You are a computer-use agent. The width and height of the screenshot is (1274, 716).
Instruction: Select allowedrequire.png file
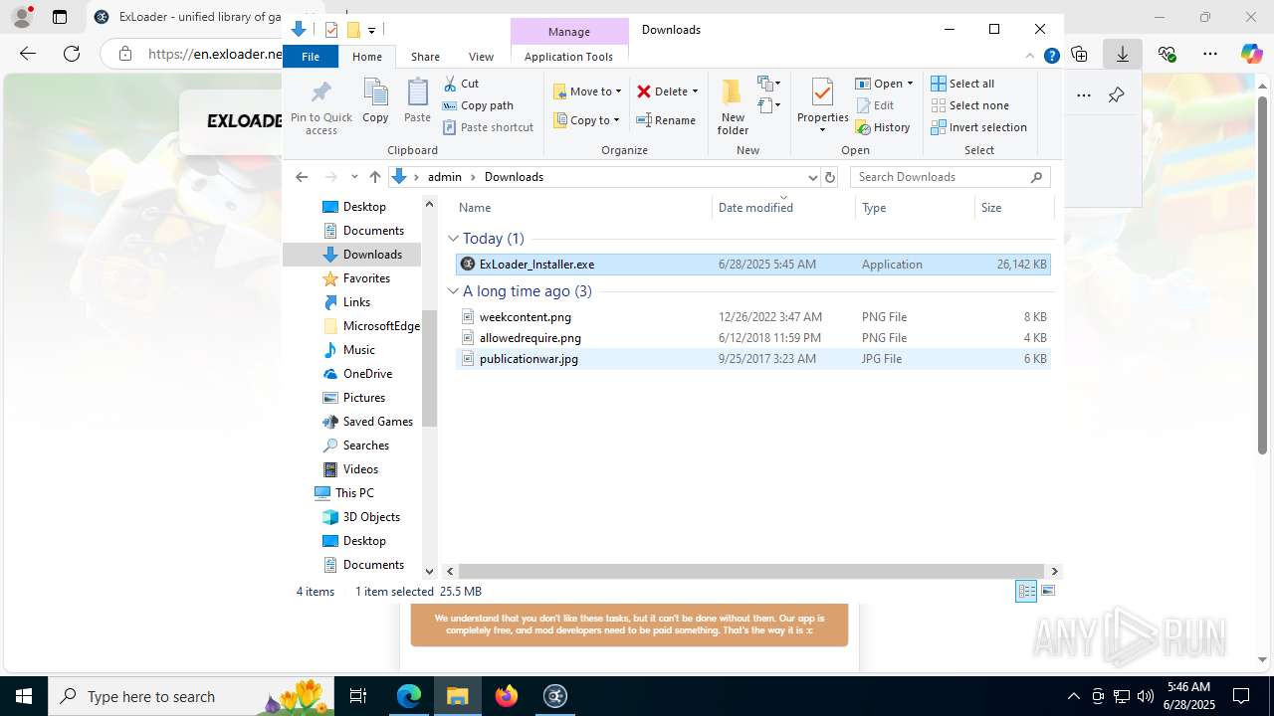click(x=752, y=338)
